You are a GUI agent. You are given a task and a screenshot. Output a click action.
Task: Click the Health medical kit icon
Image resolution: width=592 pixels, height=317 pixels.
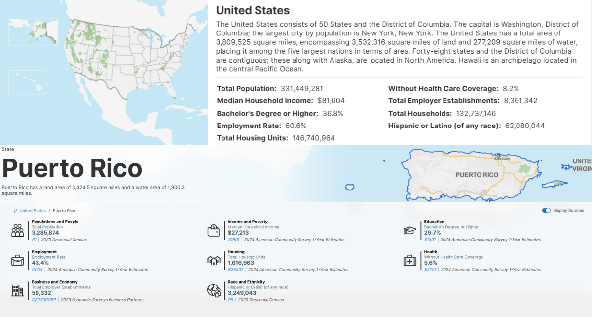coord(409,260)
